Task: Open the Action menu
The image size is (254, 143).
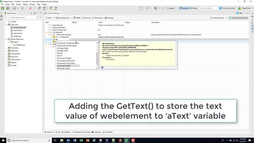Action: pos(7,4)
